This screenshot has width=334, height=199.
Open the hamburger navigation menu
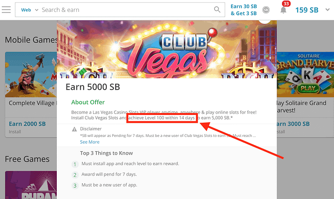point(6,10)
